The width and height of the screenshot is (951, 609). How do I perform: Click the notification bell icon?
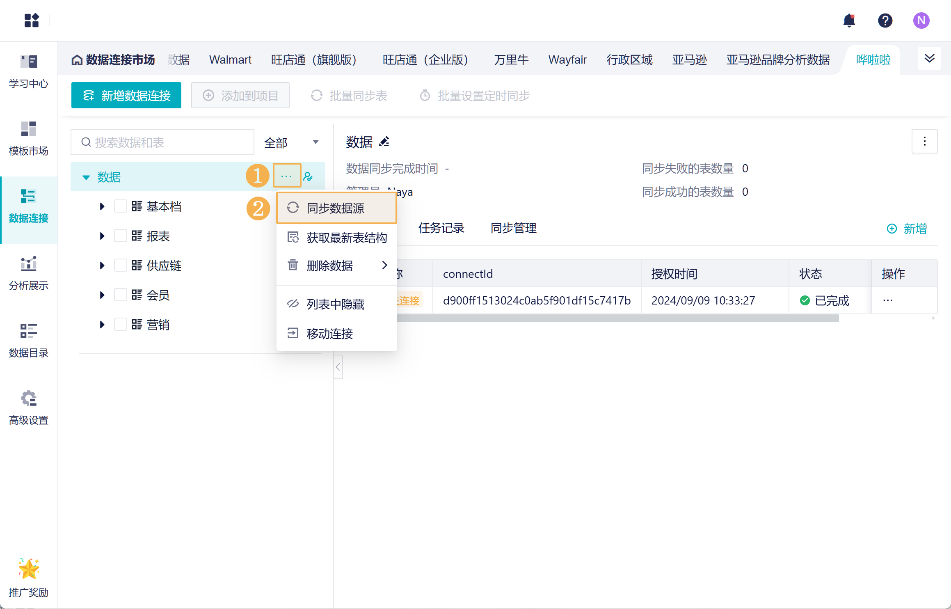pos(849,21)
